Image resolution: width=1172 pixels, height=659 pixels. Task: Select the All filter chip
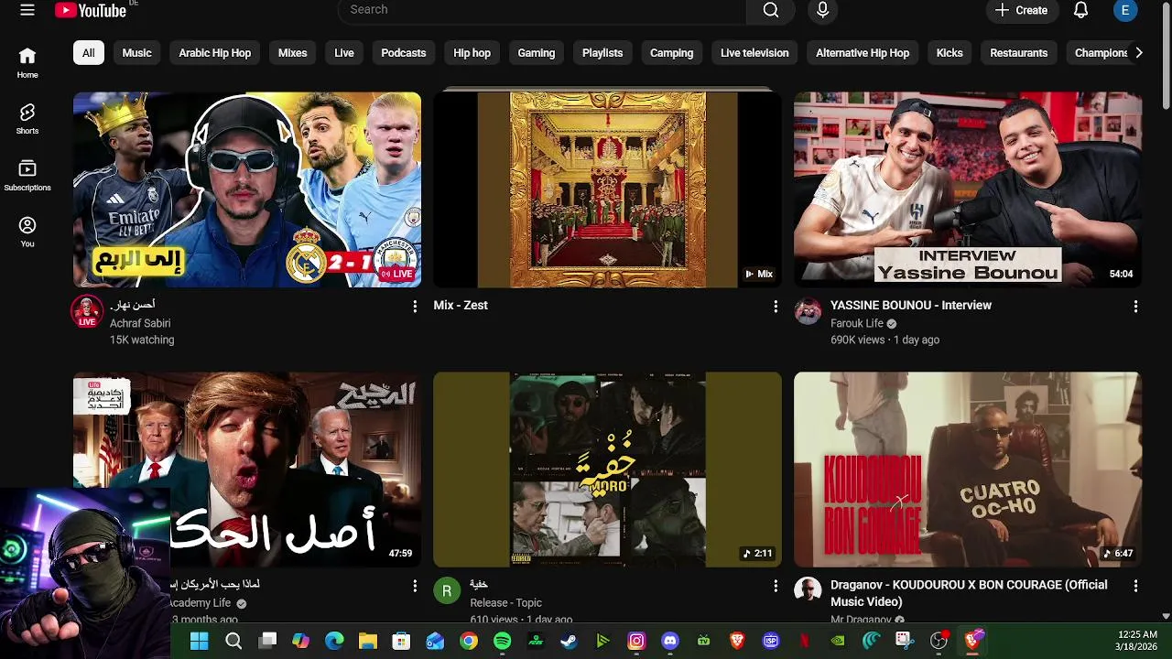(x=88, y=53)
